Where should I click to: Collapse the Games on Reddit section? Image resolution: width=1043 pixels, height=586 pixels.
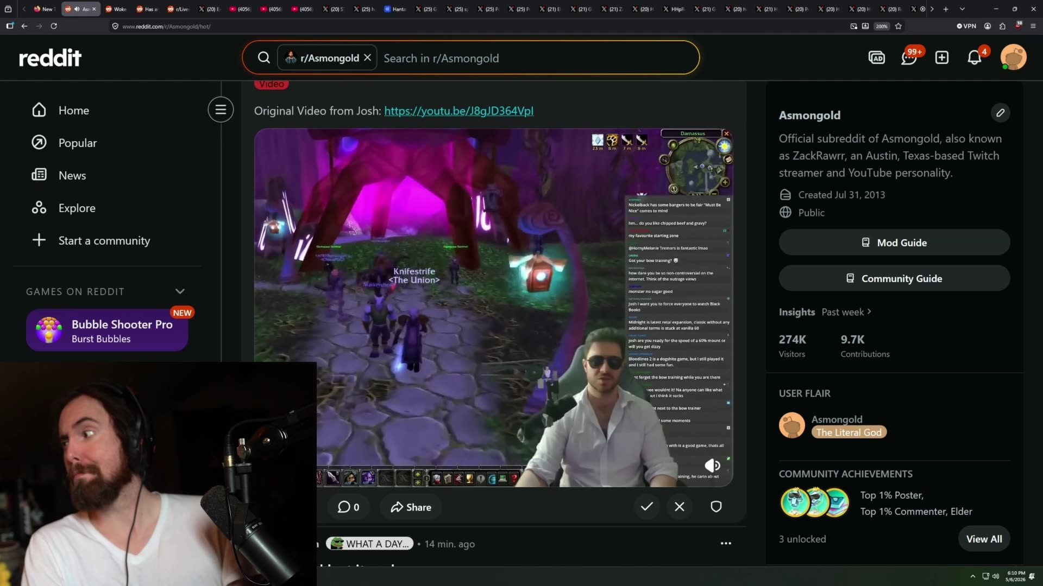(180, 292)
